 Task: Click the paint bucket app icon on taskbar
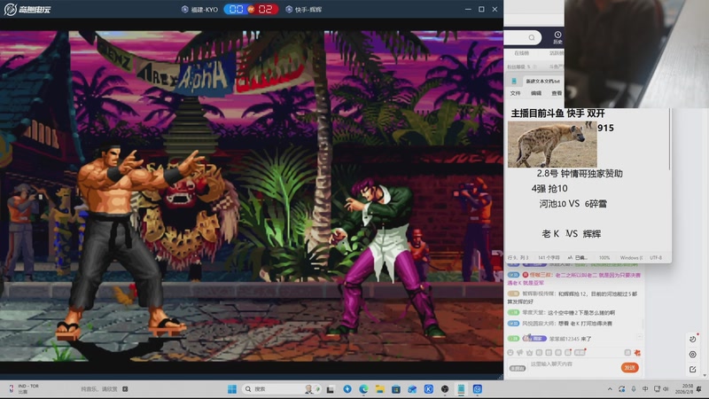(412, 389)
